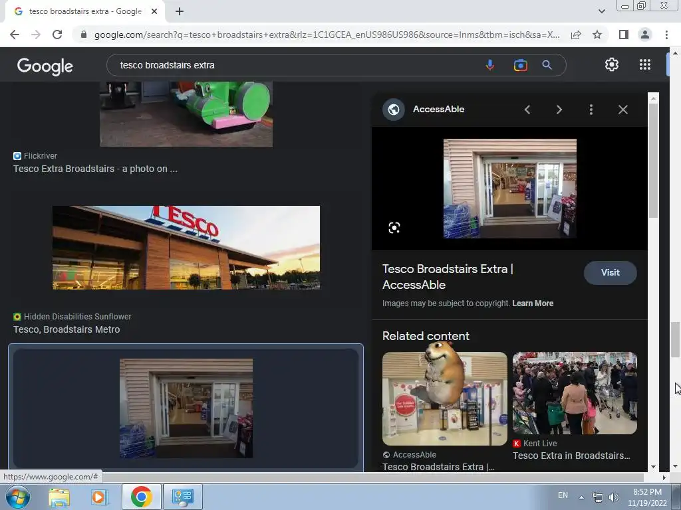Reload the page

(x=57, y=35)
